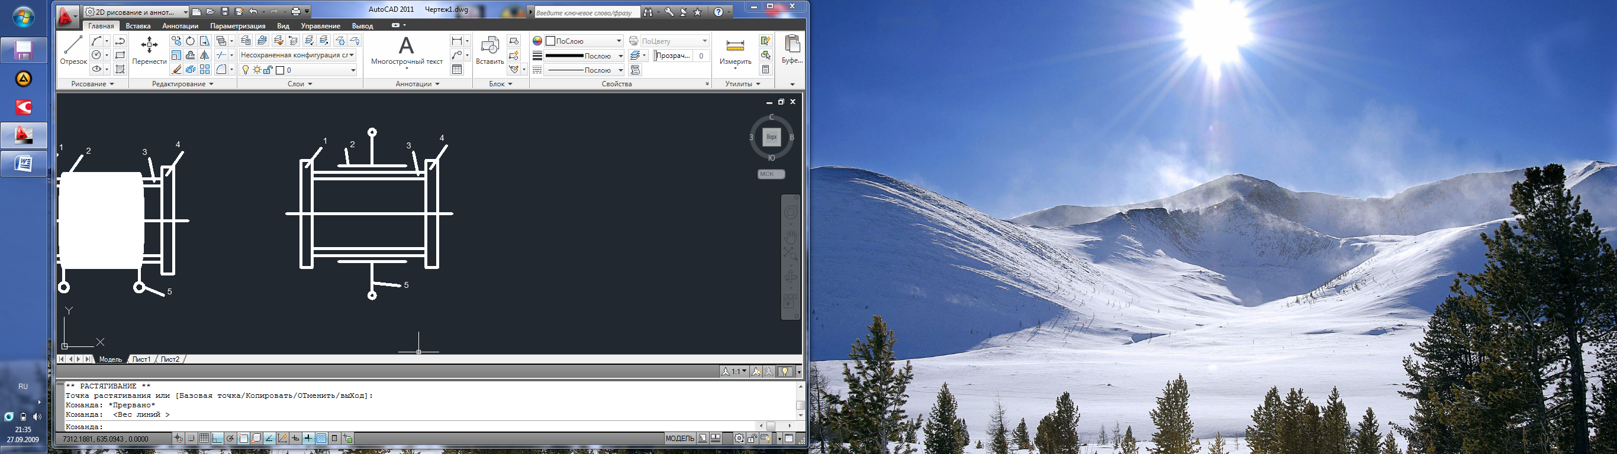Open the ПоСлою color dropdown

tap(584, 41)
